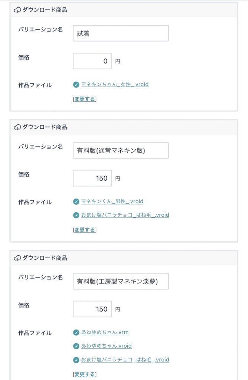The height and width of the screenshot is (380, 248).
Task: Click checkmark icon beside マネキンくん_男性_.vroid
Action: (76, 202)
